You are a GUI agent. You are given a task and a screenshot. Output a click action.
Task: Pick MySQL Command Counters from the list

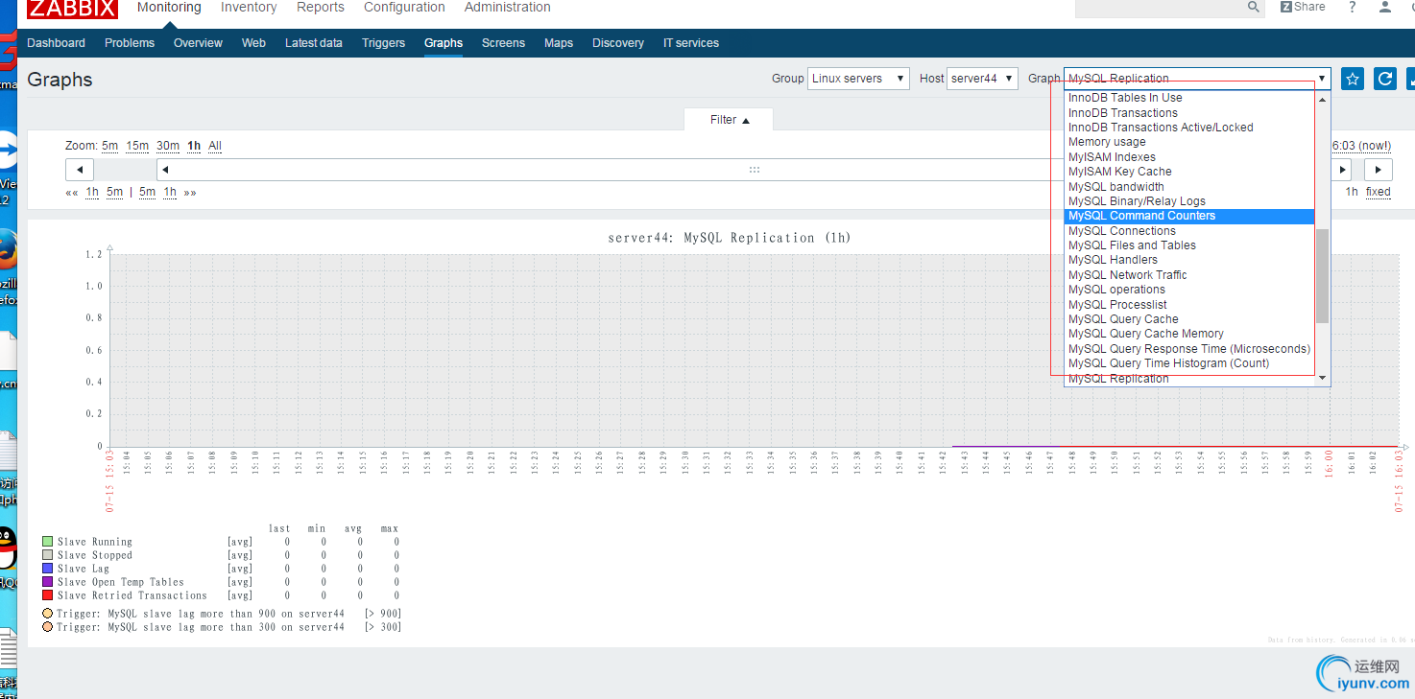(x=1189, y=216)
